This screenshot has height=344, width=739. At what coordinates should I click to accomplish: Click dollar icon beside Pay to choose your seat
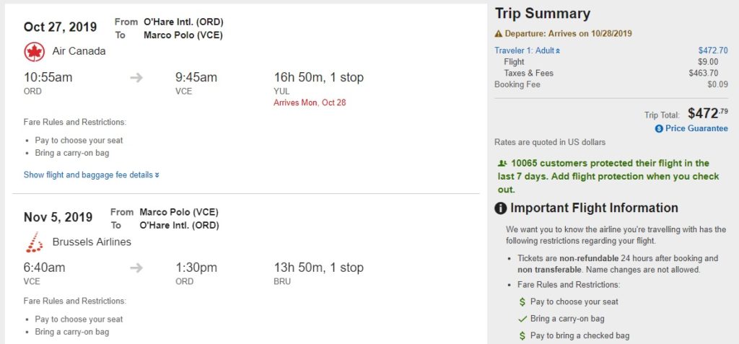click(522, 302)
